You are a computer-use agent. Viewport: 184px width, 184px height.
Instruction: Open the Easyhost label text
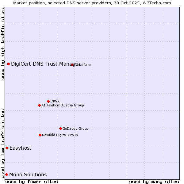pyautogui.click(x=20, y=148)
